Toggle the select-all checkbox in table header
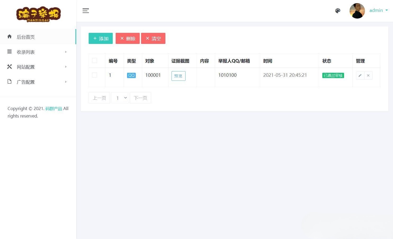Viewport: 393px width, 239px height. click(x=94, y=60)
